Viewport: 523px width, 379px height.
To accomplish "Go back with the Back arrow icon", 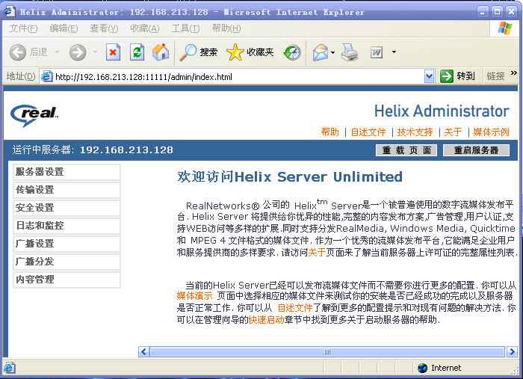I will point(17,52).
